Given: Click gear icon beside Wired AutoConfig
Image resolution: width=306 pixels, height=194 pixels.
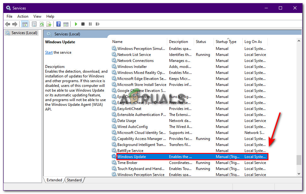Looking at the screenshot, I should (114, 127).
